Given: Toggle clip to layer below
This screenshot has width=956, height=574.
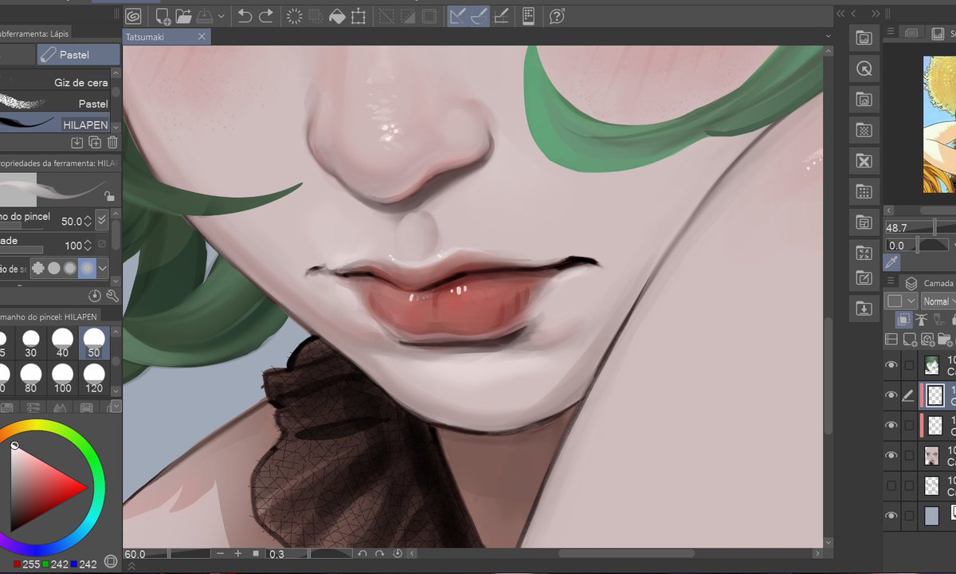Looking at the screenshot, I should 903,320.
